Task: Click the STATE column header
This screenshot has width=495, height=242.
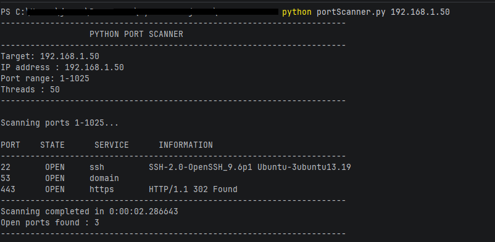Action: click(x=52, y=145)
